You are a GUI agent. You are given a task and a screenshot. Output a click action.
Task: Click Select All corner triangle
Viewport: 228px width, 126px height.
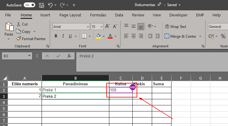point(5,78)
